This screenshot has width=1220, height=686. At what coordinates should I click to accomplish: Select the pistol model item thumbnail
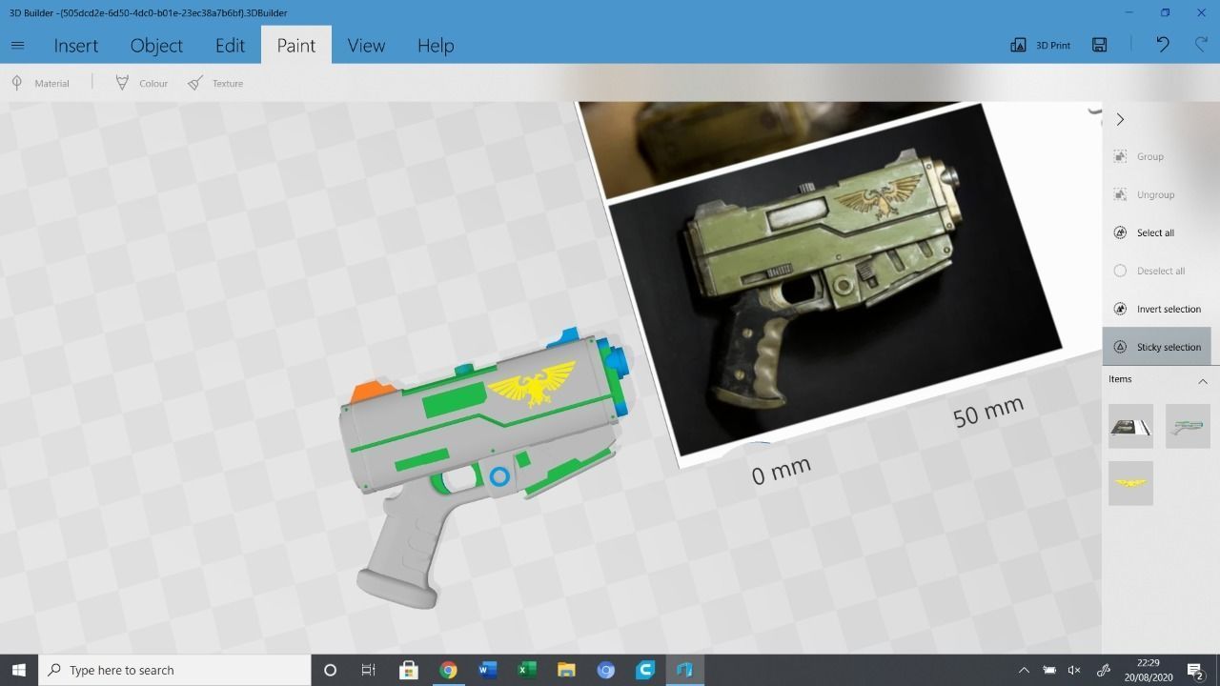[1188, 426]
